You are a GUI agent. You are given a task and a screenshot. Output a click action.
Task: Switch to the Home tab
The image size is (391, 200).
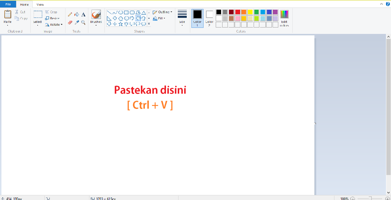tap(24, 5)
